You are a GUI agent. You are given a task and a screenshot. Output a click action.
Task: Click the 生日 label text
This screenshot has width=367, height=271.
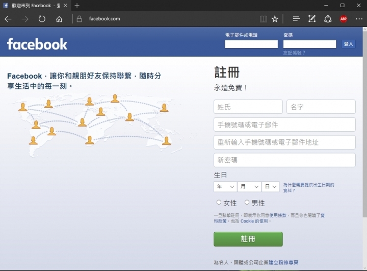[x=220, y=175]
